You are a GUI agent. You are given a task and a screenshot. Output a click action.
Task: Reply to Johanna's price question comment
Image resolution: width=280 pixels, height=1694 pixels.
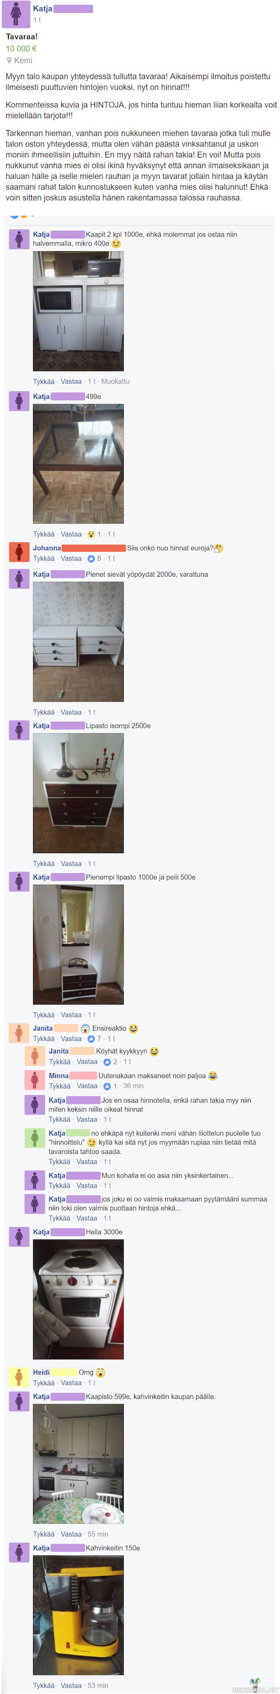click(71, 558)
